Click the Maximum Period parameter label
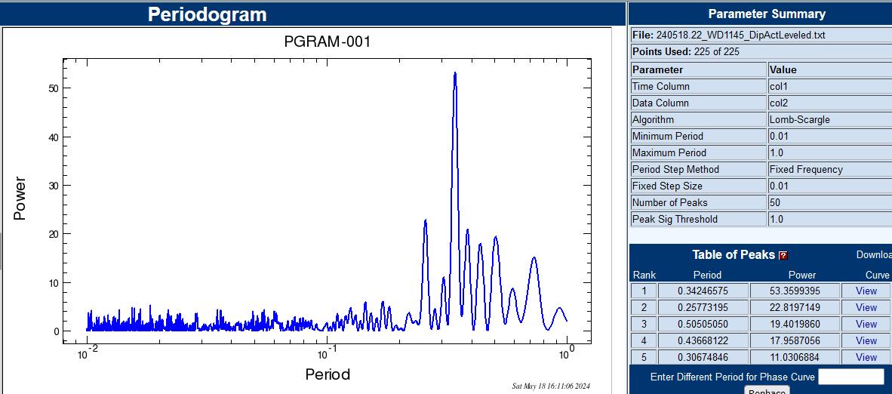The image size is (892, 394). (x=669, y=152)
